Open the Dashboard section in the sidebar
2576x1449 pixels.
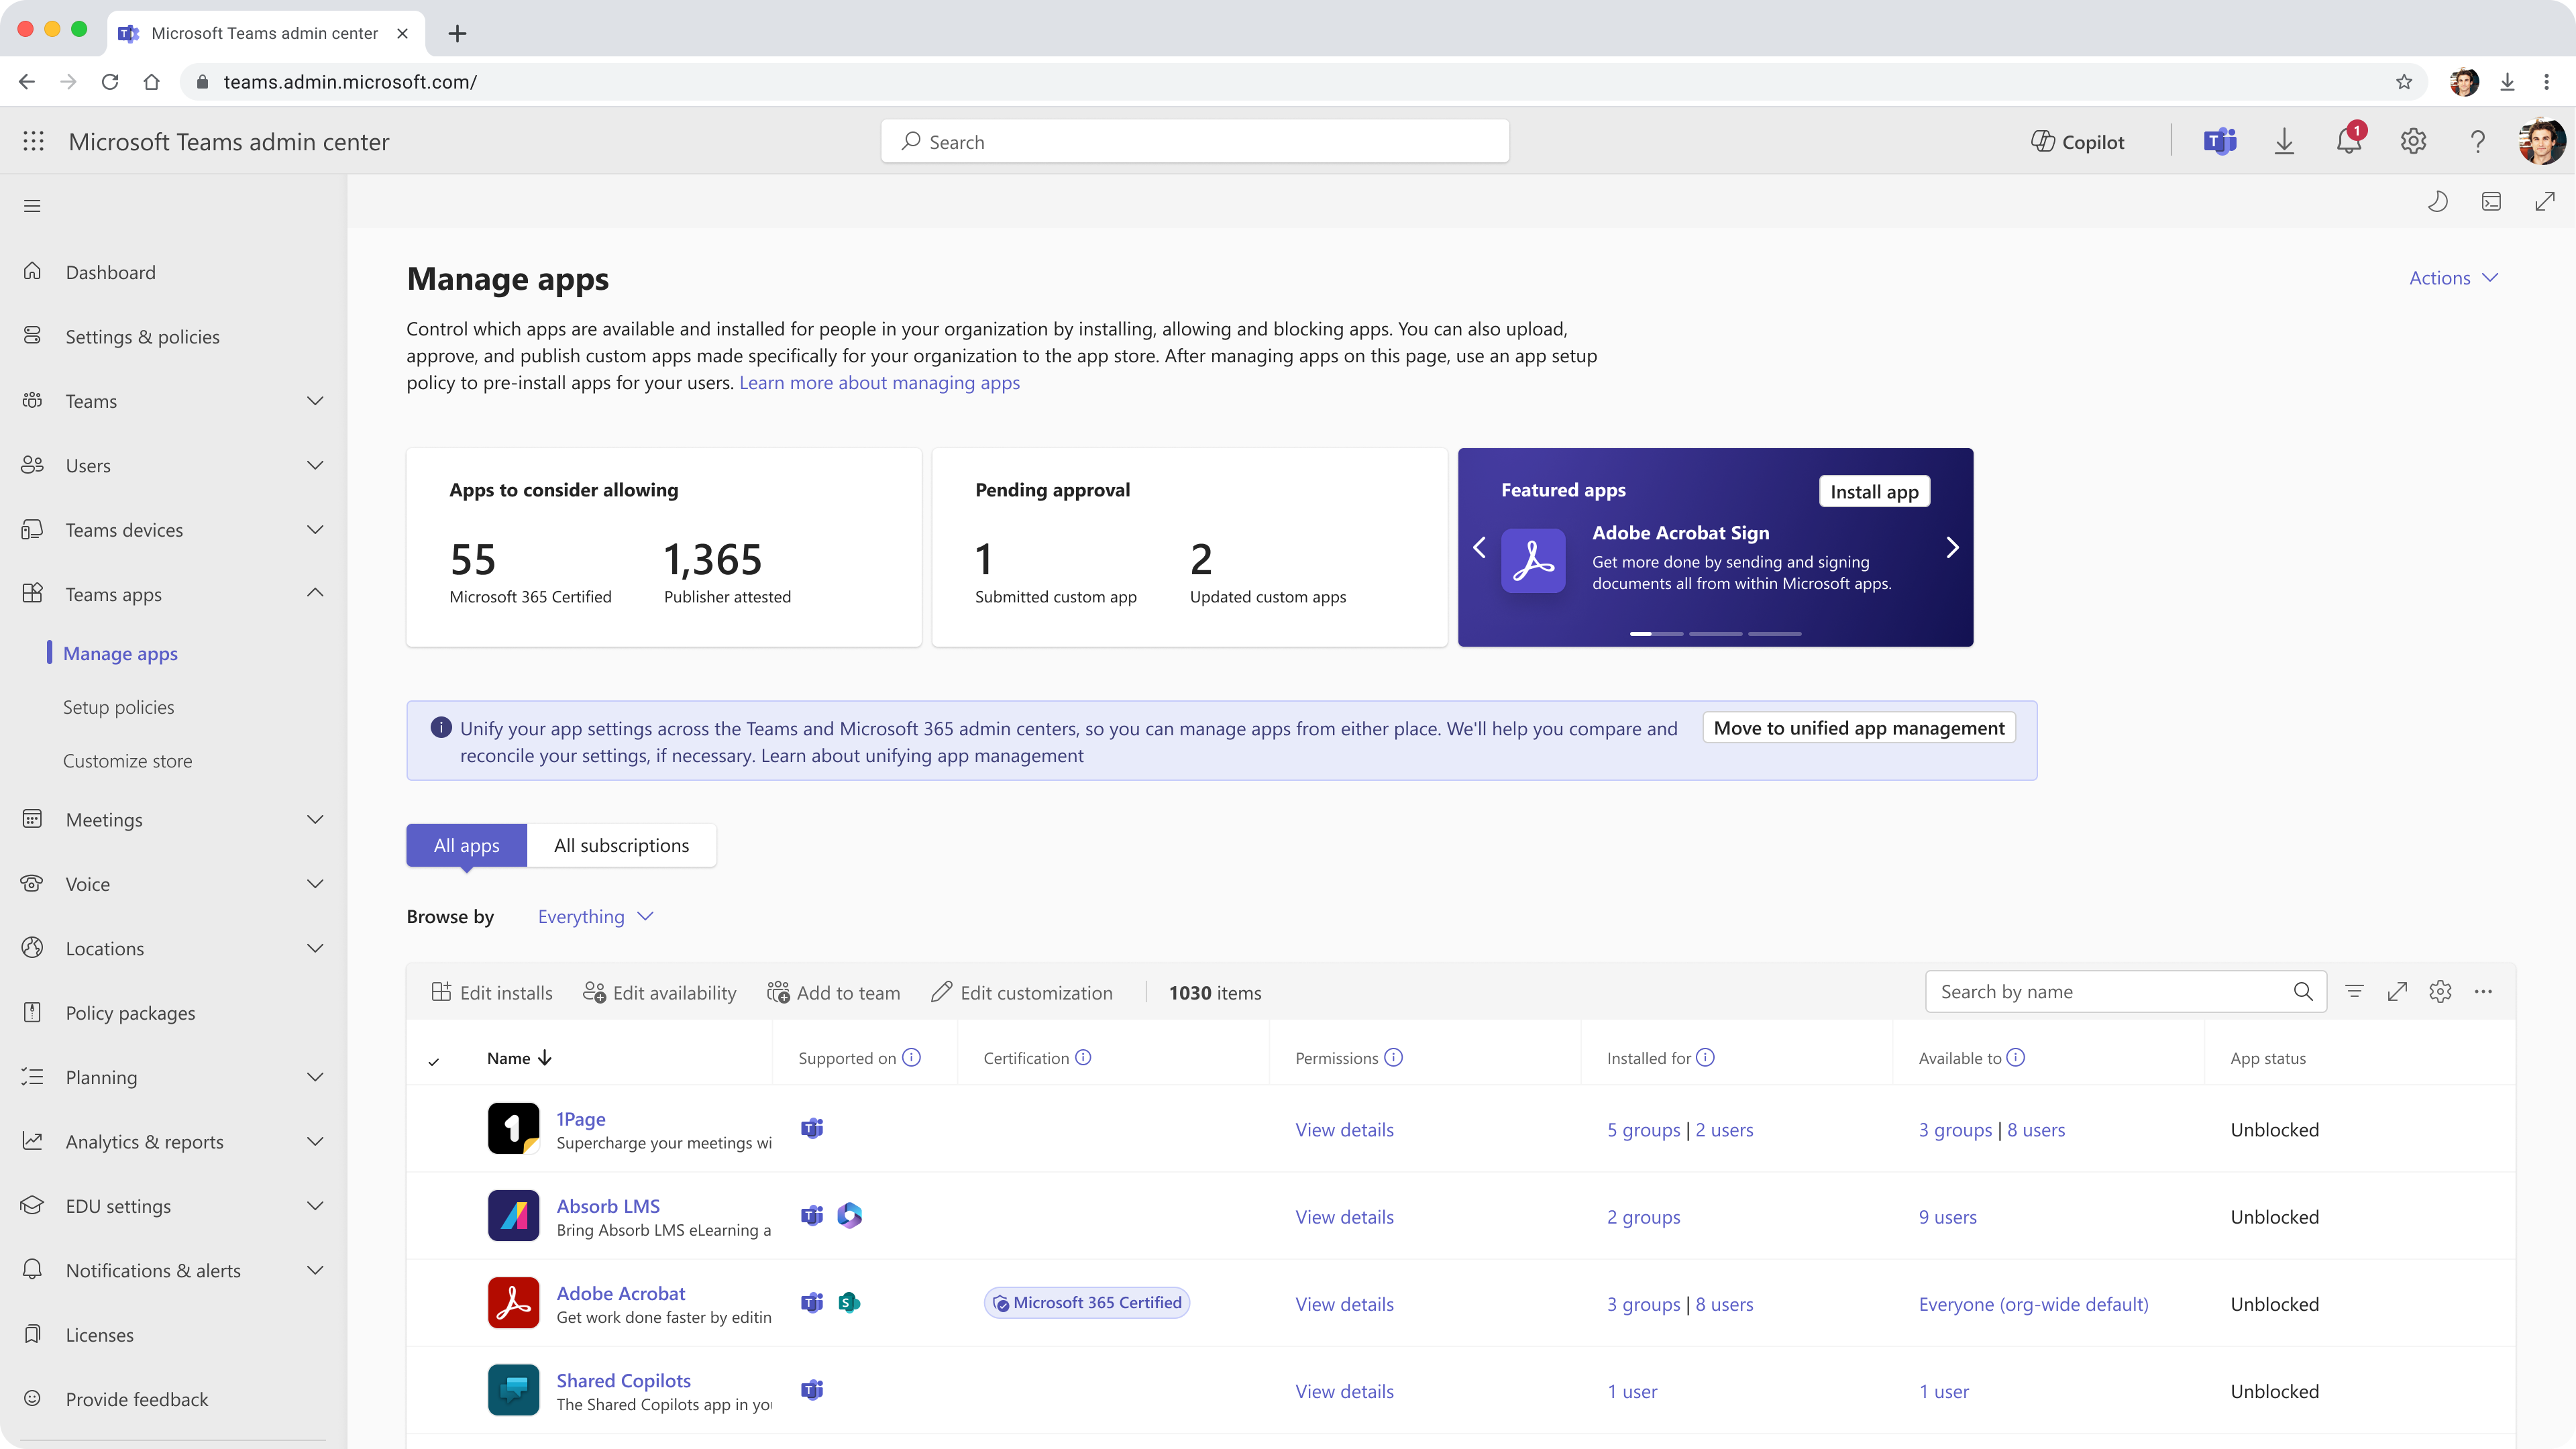110,271
